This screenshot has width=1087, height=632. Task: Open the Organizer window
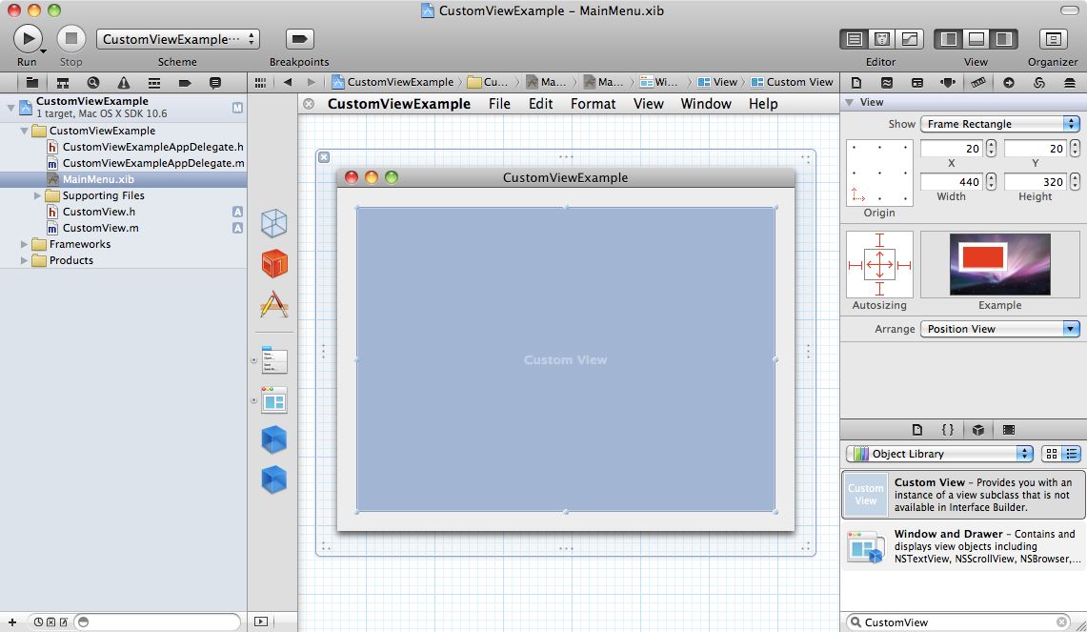(x=1052, y=39)
